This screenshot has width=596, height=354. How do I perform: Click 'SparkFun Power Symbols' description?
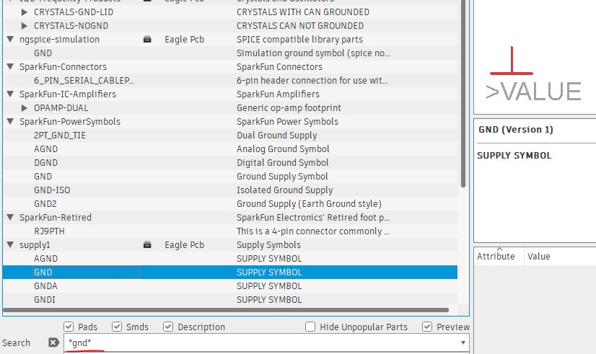[287, 122]
